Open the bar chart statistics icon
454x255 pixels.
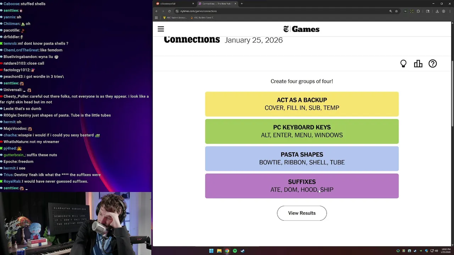tap(418, 64)
